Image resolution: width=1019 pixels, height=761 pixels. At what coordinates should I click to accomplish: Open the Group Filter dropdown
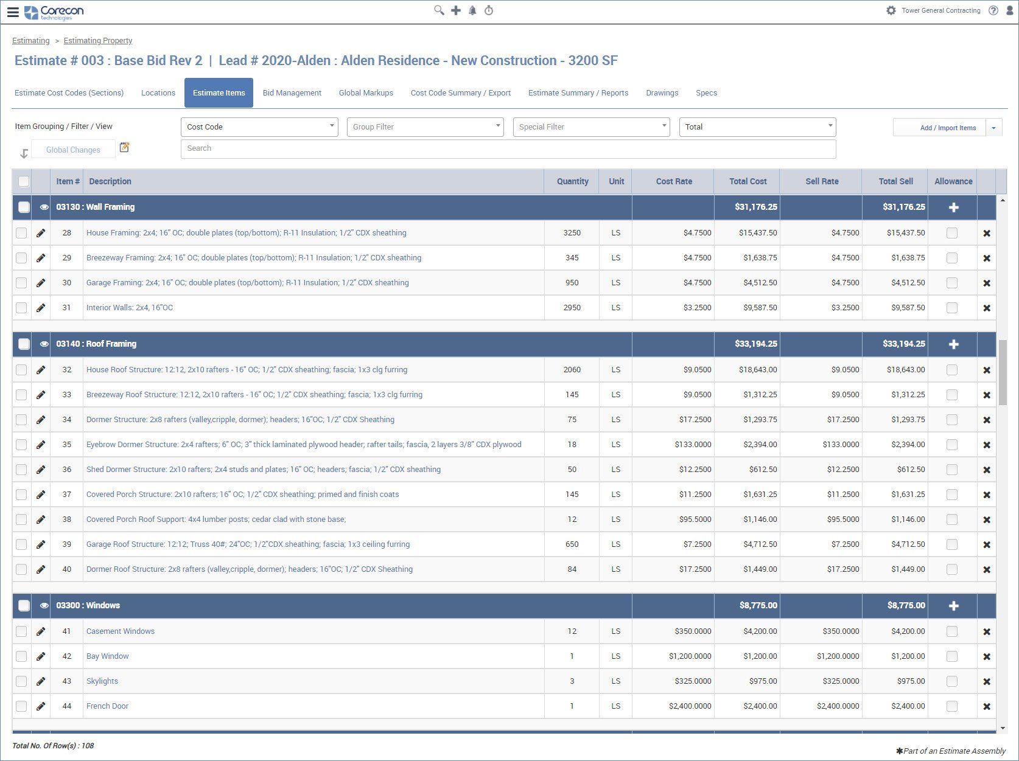tap(425, 127)
